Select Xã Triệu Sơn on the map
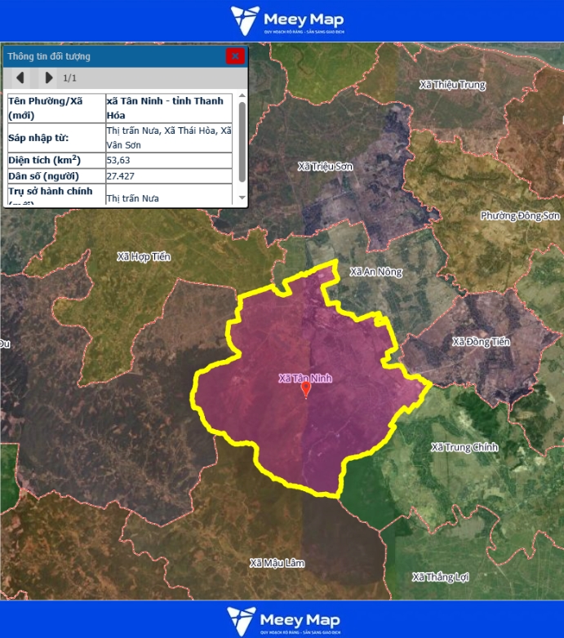 [325, 166]
